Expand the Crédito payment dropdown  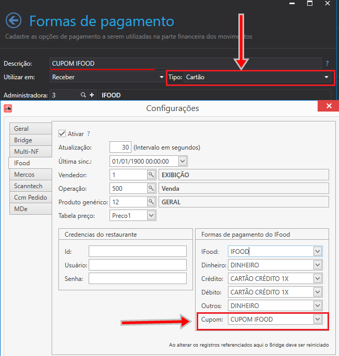318,278
